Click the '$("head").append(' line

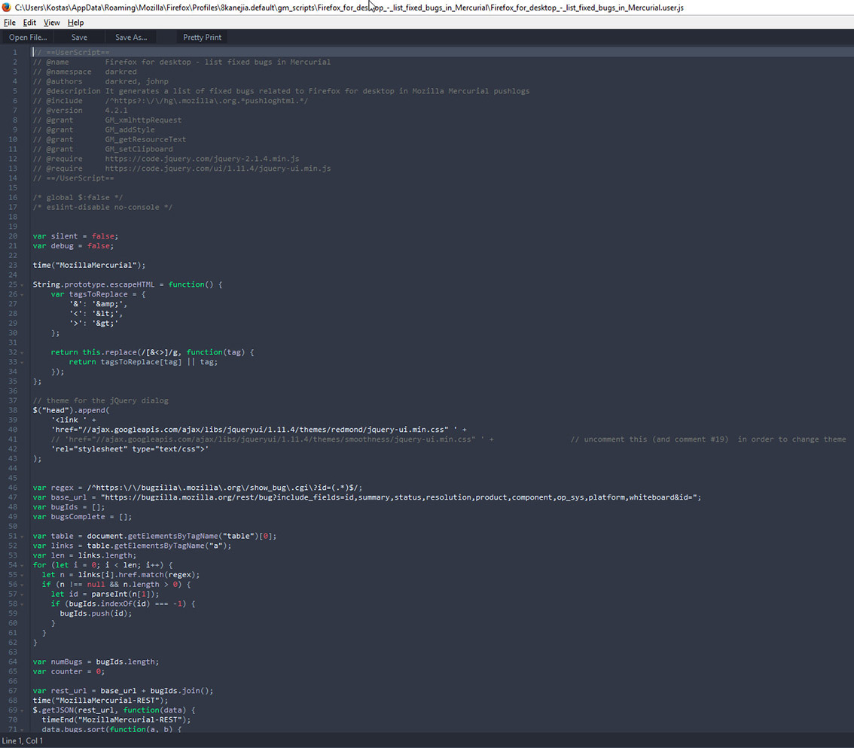[71, 410]
